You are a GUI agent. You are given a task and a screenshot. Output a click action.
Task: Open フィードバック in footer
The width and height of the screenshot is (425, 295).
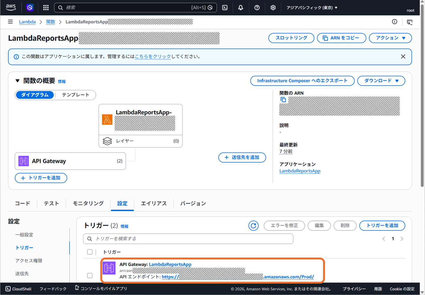(x=53, y=289)
